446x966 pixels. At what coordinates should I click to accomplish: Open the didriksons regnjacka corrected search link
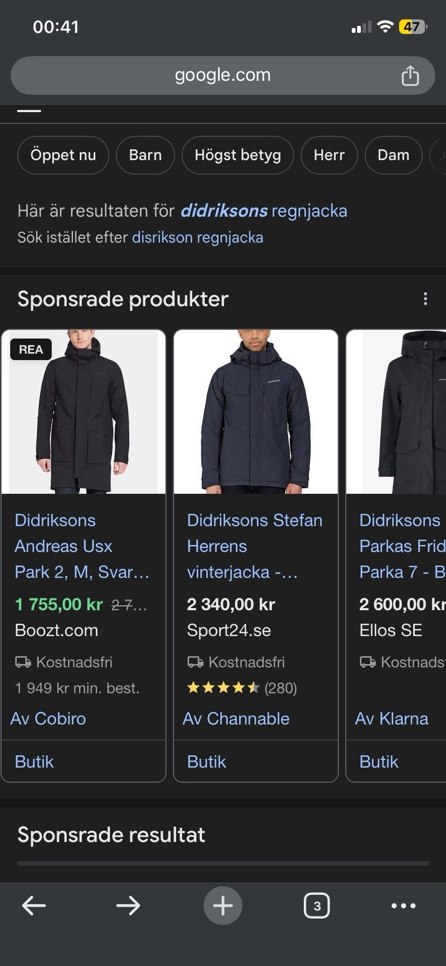pos(264,211)
